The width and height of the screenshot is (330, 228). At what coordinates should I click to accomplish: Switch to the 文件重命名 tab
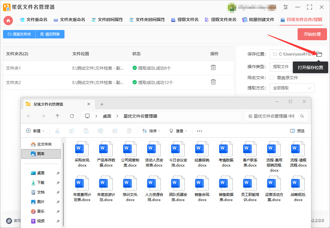[x=34, y=20]
